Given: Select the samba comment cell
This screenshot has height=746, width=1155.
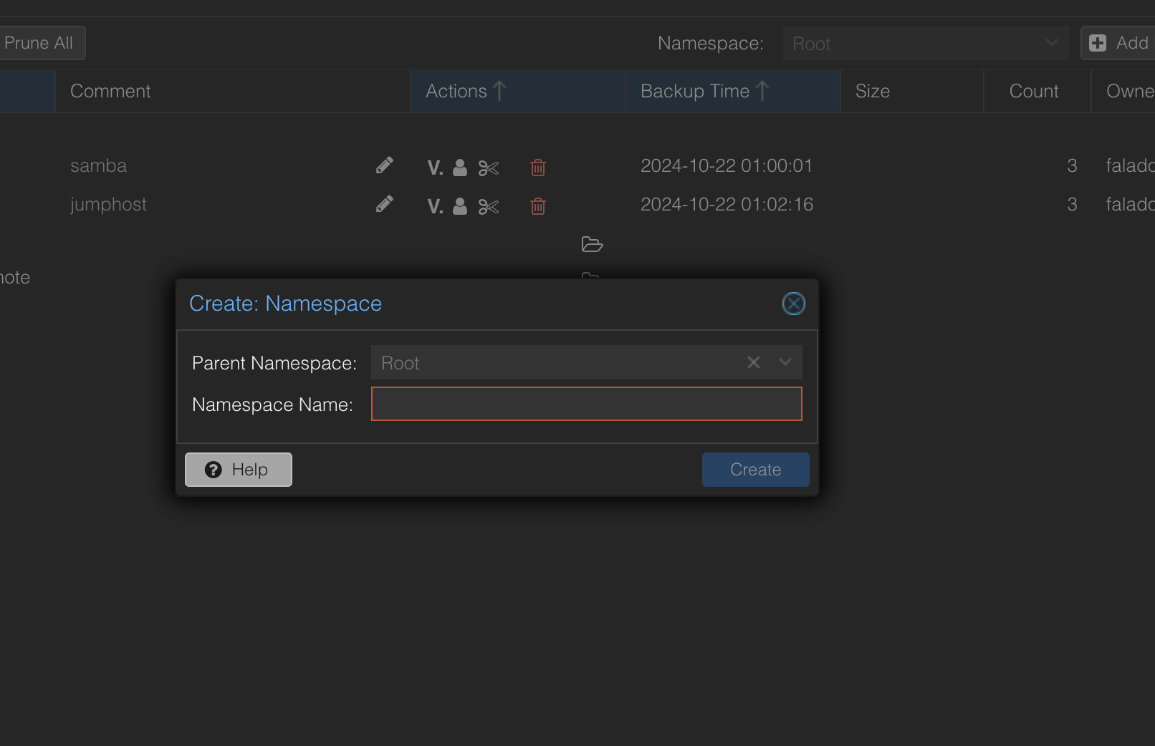Looking at the screenshot, I should pyautogui.click(x=99, y=165).
